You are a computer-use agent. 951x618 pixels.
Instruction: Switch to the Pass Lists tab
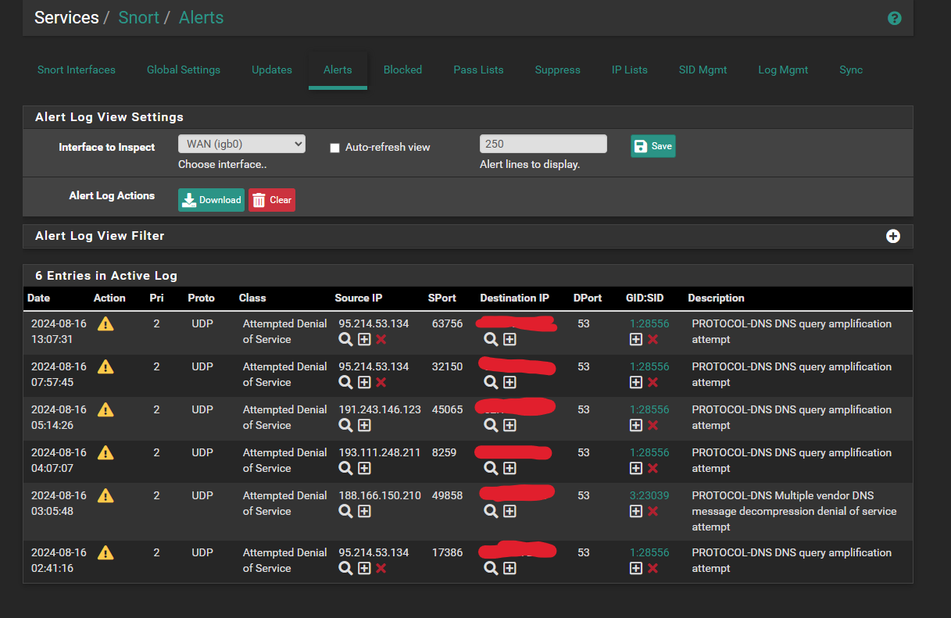click(x=478, y=70)
